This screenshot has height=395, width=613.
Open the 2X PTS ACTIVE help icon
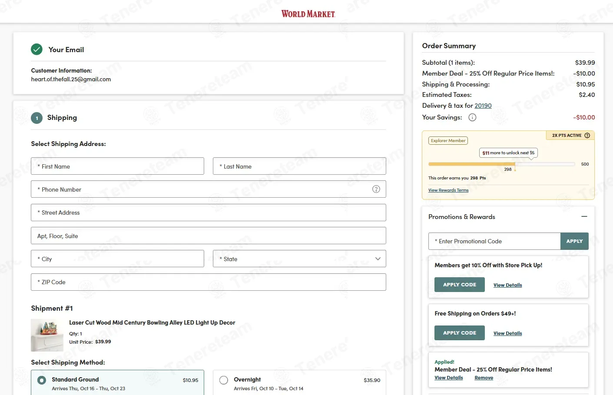pyautogui.click(x=587, y=136)
